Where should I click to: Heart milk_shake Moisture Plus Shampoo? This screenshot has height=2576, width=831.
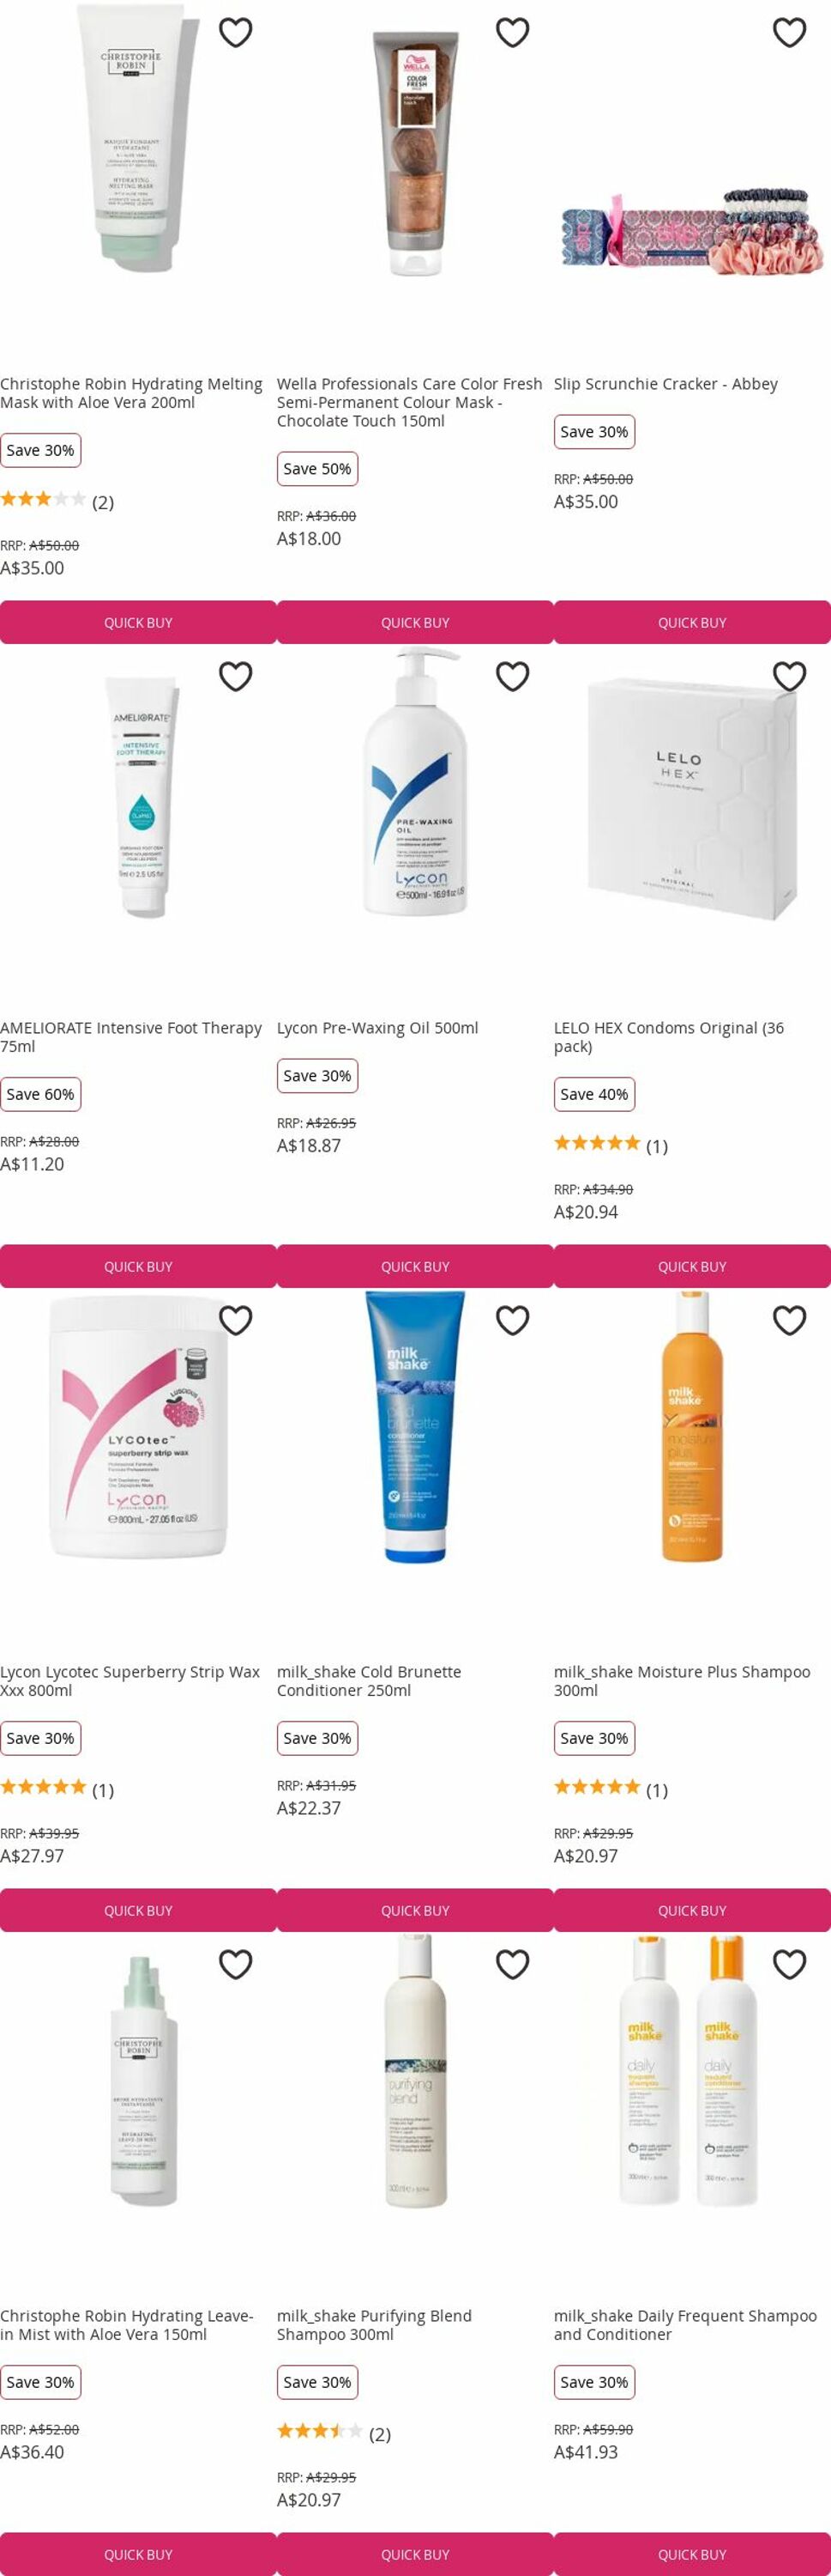789,1321
